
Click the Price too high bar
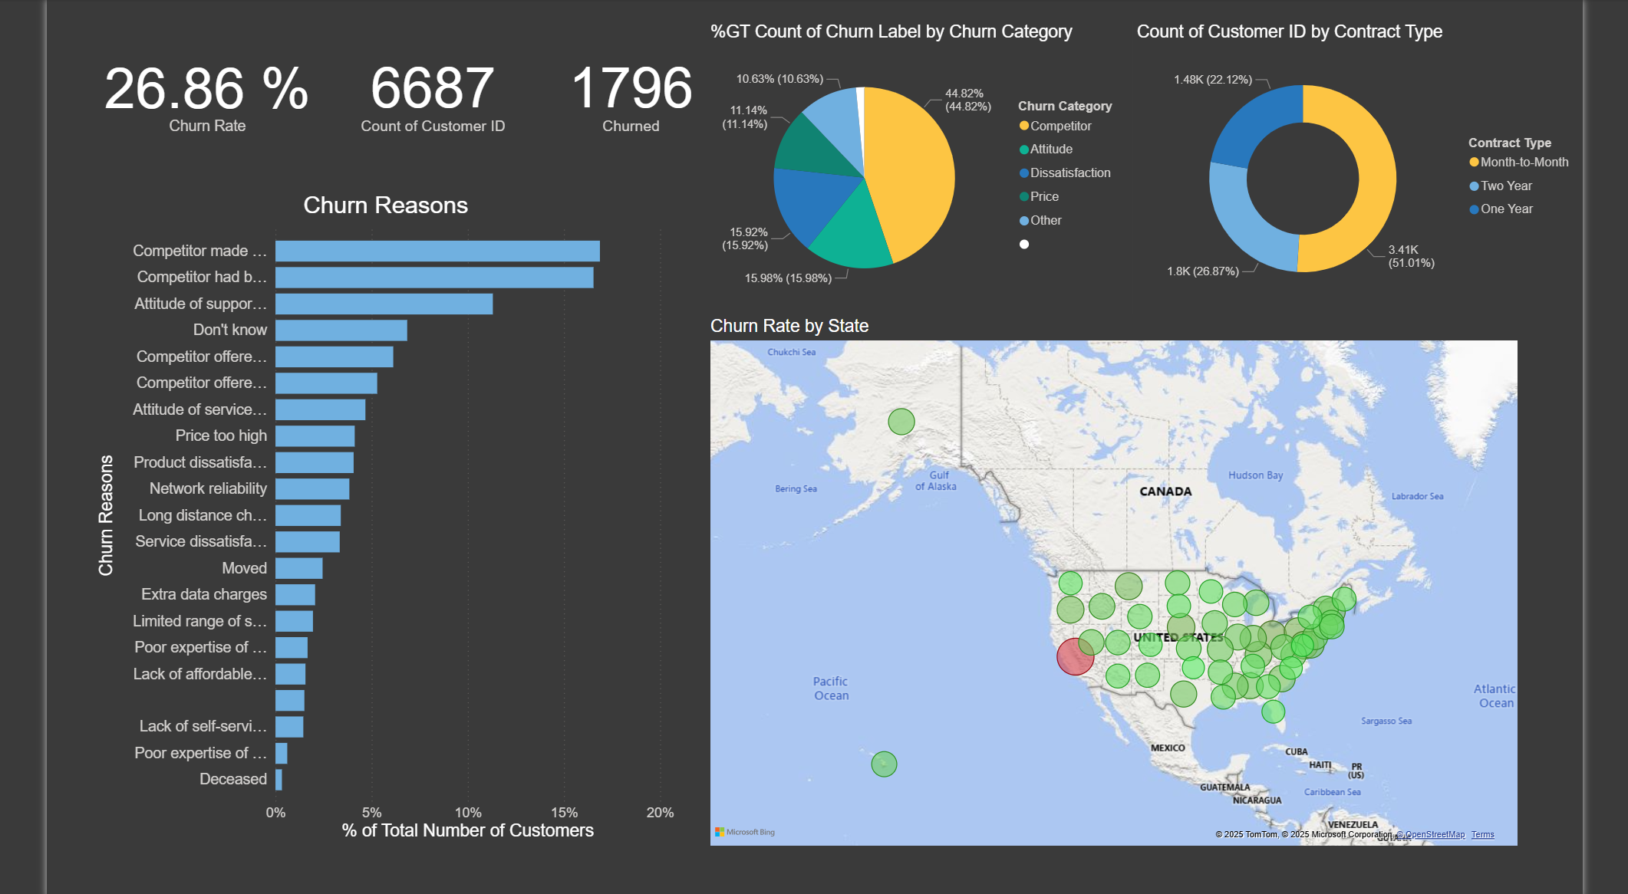pyautogui.click(x=315, y=436)
